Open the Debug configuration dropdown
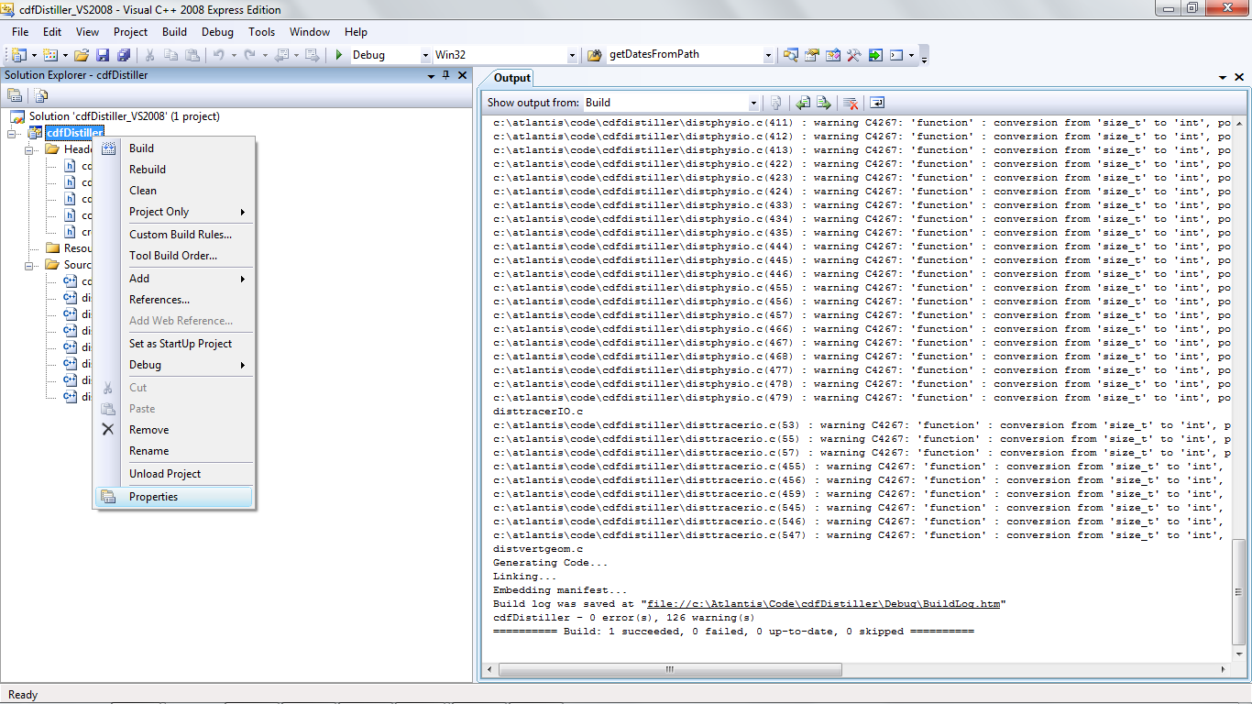 (424, 55)
